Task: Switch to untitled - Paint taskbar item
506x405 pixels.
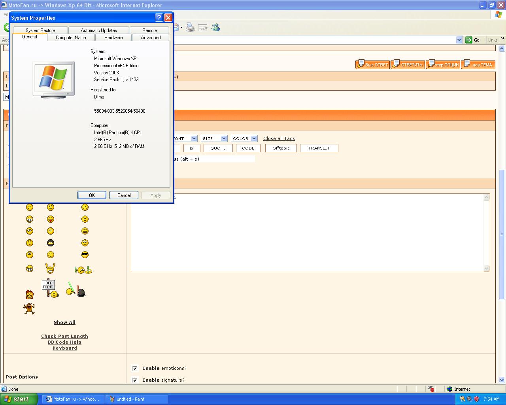Action: pyautogui.click(x=137, y=399)
